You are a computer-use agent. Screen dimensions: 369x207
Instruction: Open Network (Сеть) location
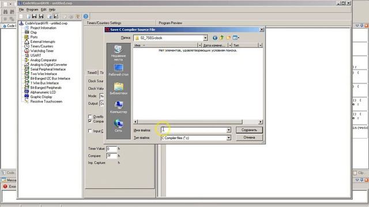pos(118,126)
